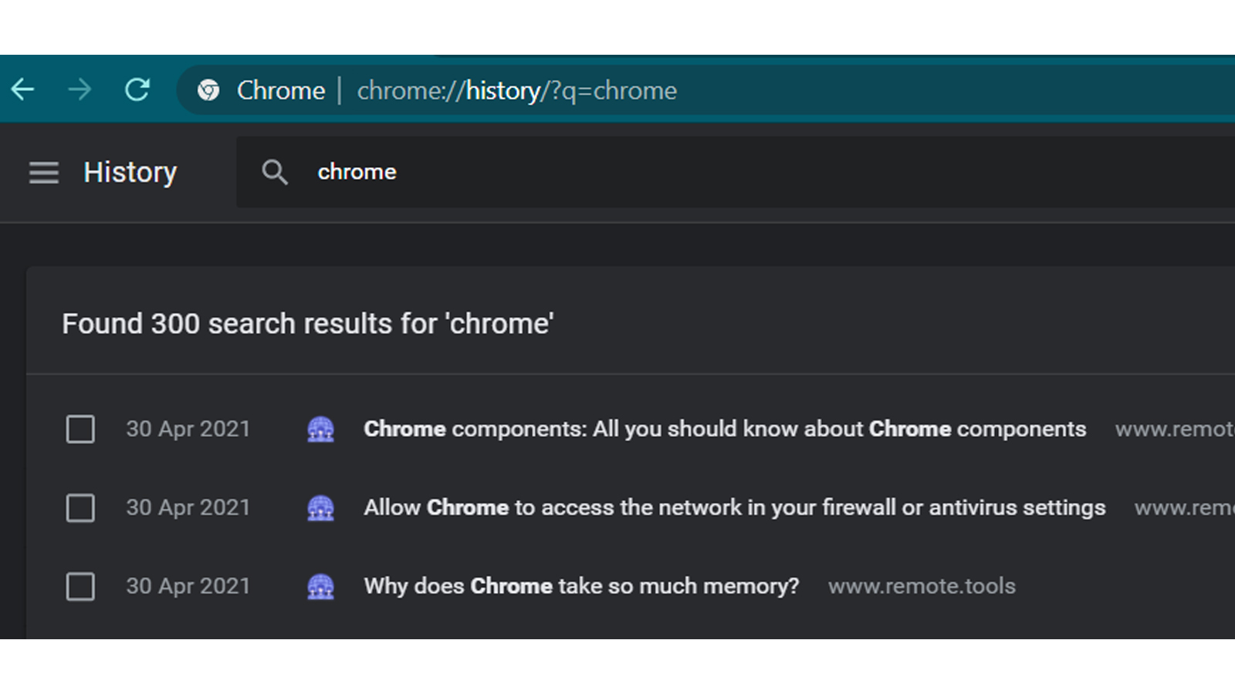Click Found 300 search results heading
This screenshot has height=694, width=1235.
click(x=308, y=324)
